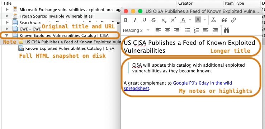Viewport: 265px width, 129px height.
Task: Collapse Known Exploited Vulnerabilities Catalog item
Action: click(x=7, y=35)
